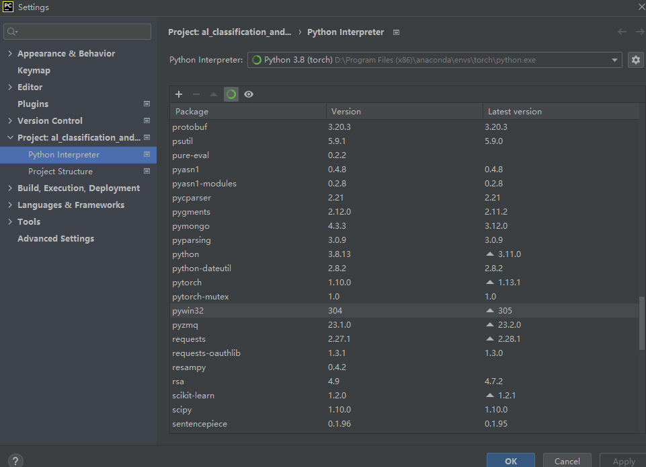Open the Advanced Settings page

(x=55, y=238)
